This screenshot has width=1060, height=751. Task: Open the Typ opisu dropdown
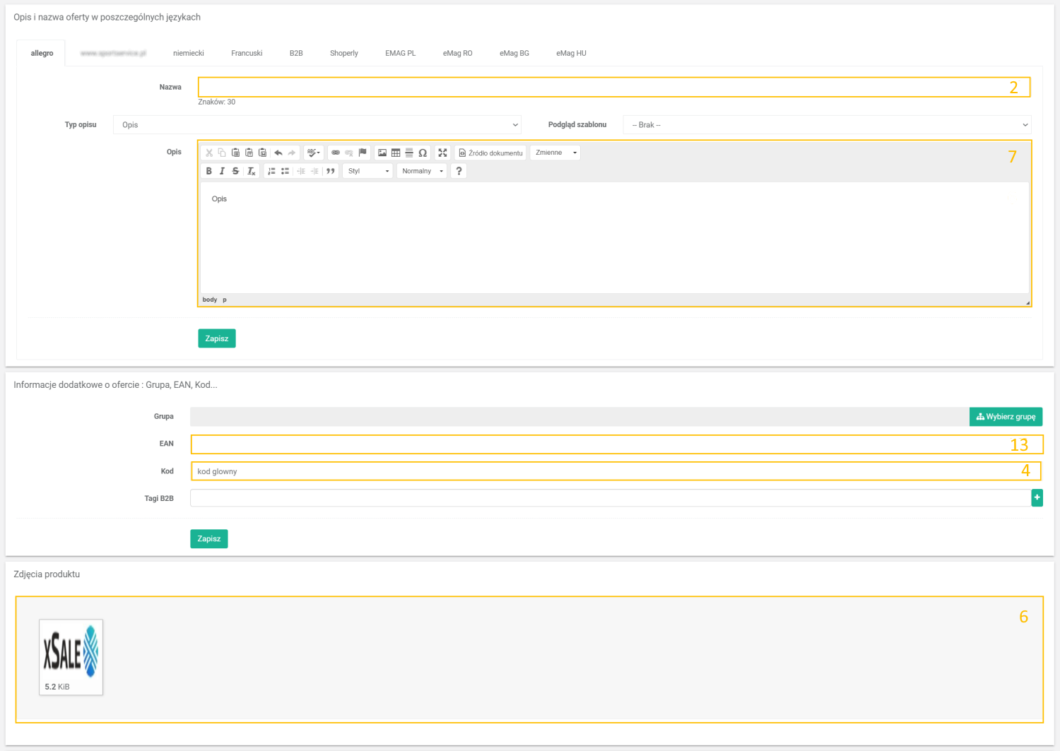(x=317, y=125)
